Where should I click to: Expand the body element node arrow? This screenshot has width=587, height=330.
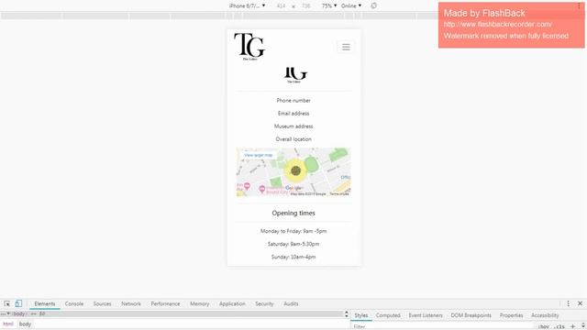pyautogui.click(x=8, y=313)
